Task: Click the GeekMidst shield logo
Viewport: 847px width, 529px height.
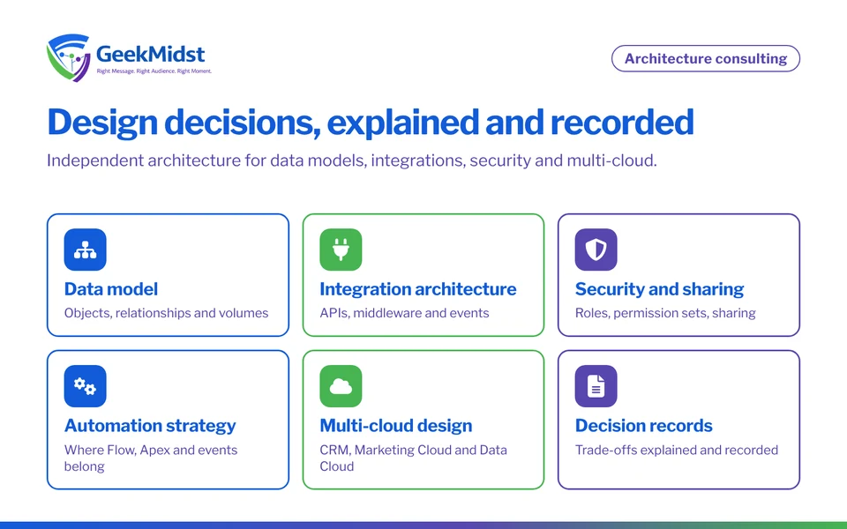Action: (69, 58)
